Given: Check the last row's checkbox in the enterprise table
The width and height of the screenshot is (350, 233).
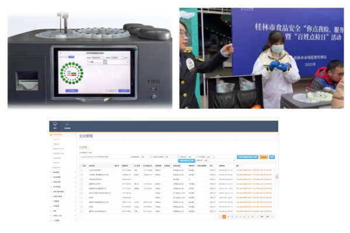Looking at the screenshot, I should click(82, 210).
